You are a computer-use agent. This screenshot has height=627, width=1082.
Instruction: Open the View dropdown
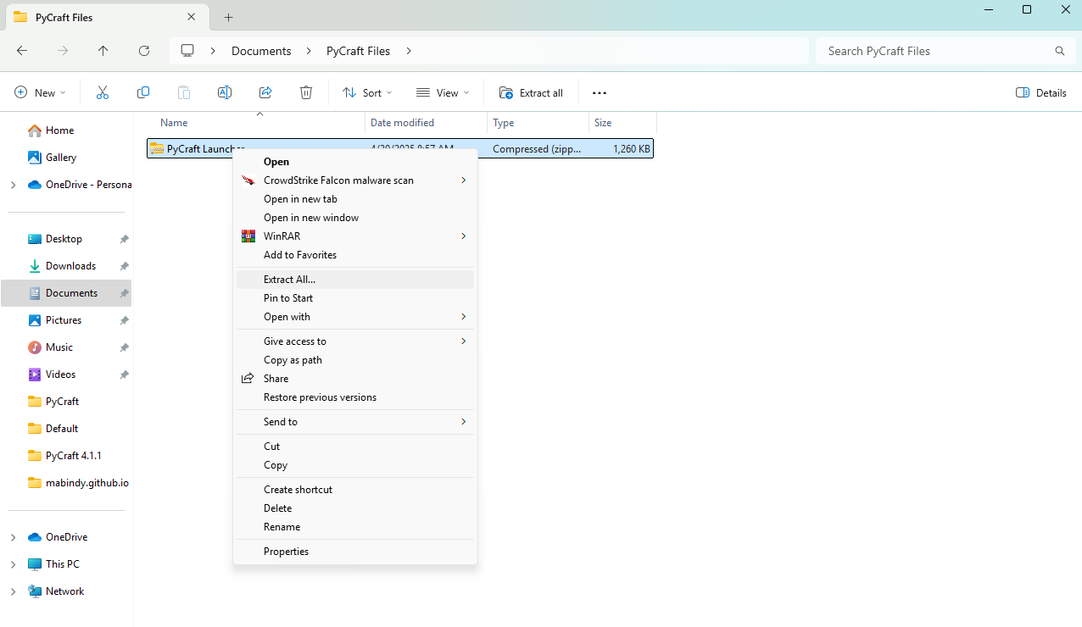441,92
